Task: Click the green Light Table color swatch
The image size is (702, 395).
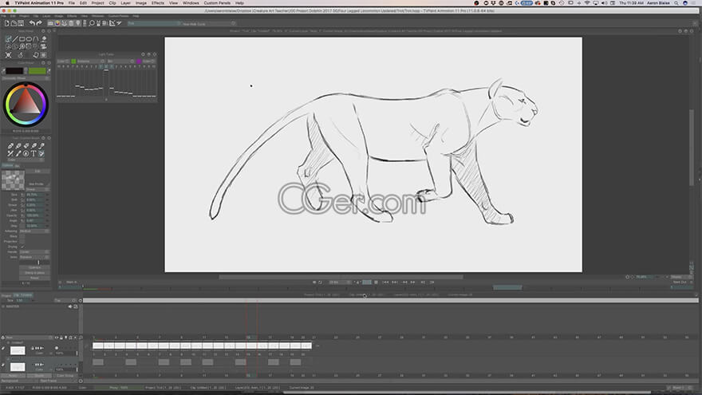Action: (x=73, y=61)
